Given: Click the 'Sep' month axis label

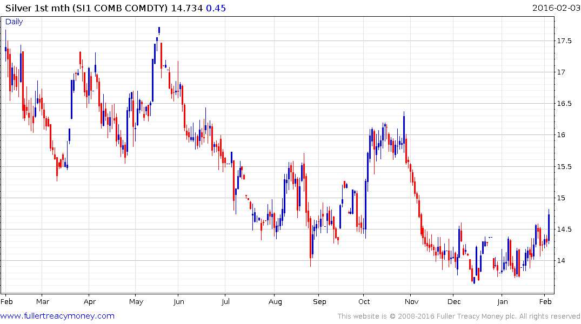Looking at the screenshot, I should click(319, 301).
